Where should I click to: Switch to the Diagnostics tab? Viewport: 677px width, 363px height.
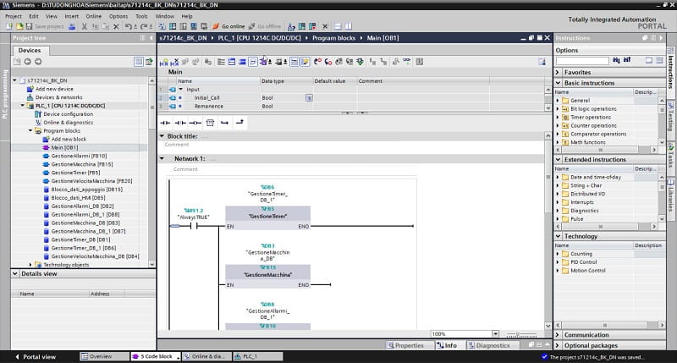point(488,345)
